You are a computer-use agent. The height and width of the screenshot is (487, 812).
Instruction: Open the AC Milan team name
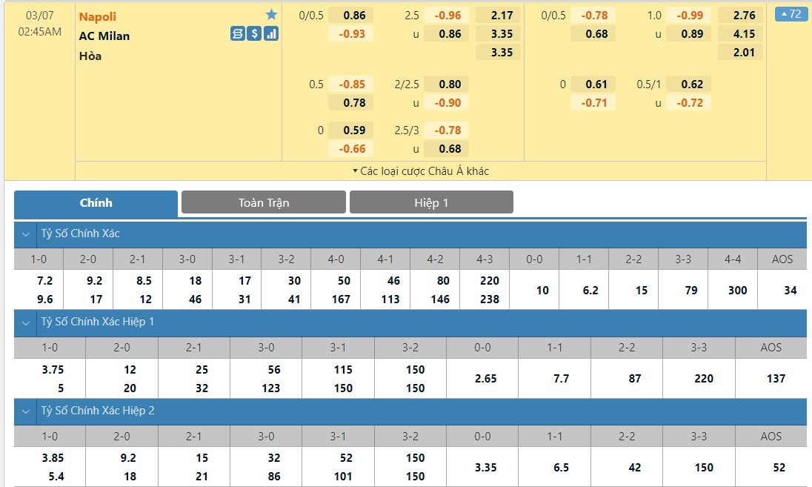[x=104, y=36]
